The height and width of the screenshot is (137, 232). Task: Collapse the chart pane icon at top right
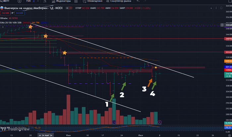216,8
